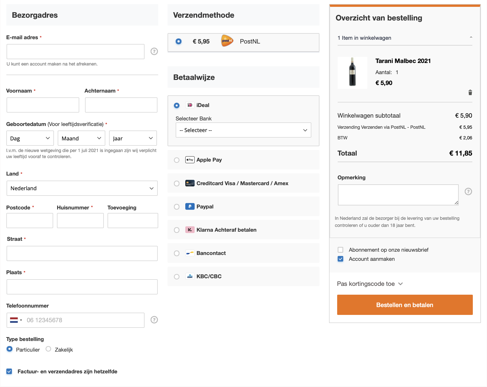
Task: Select iDeal payment radio button
Action: tap(177, 105)
